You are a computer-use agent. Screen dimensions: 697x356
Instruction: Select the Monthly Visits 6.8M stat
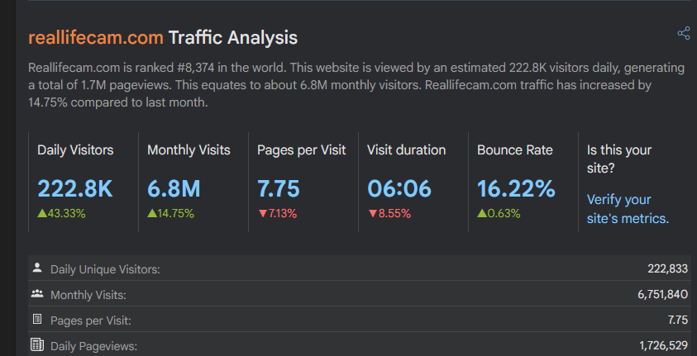(x=174, y=188)
